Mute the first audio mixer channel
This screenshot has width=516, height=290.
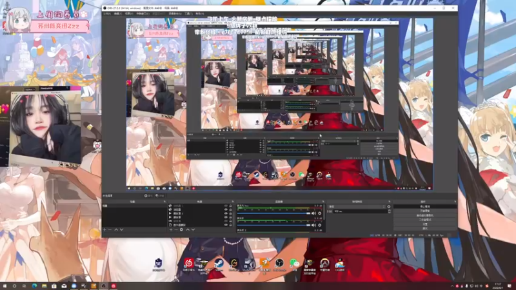(314, 213)
